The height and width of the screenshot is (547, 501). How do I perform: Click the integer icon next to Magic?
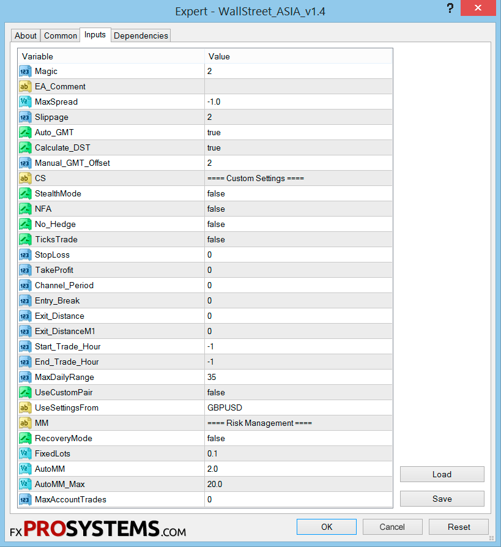tap(25, 71)
